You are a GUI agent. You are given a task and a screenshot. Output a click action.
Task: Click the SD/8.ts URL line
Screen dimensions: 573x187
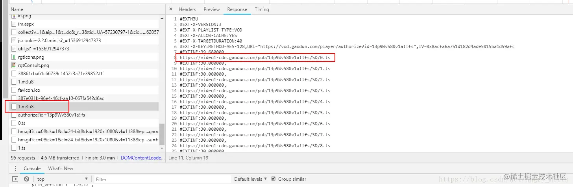255,146
